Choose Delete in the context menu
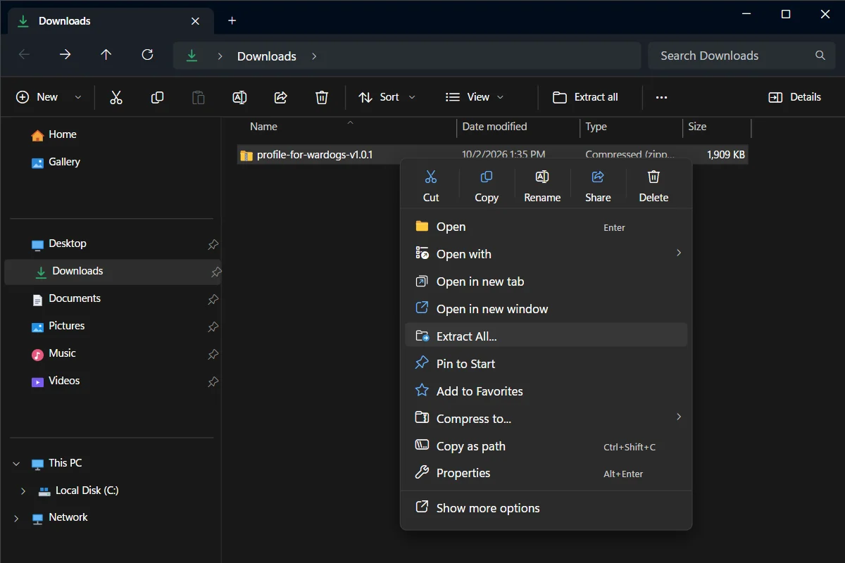The height and width of the screenshot is (563, 845). [653, 186]
